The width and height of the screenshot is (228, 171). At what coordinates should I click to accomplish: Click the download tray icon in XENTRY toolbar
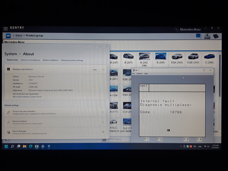[x=207, y=36]
